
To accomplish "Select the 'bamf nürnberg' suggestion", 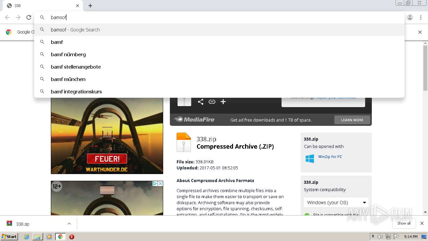I will 219,55.
